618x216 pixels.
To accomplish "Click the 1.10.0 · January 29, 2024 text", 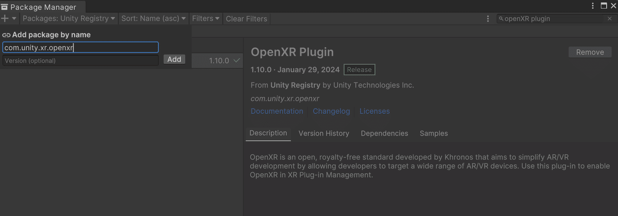I will click(295, 70).
